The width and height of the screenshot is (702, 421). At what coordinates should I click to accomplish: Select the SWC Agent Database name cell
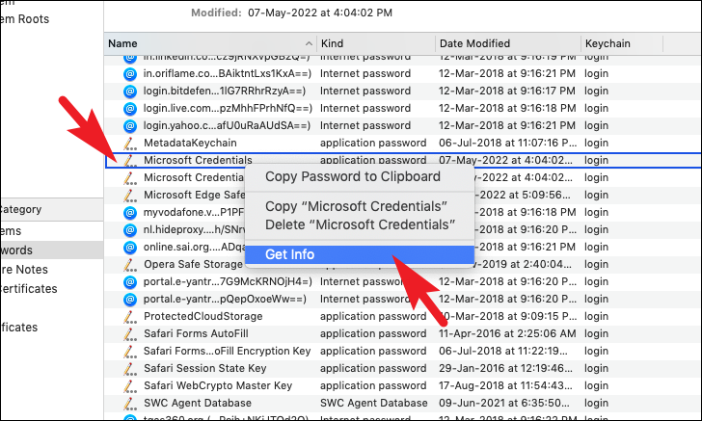tap(198, 403)
